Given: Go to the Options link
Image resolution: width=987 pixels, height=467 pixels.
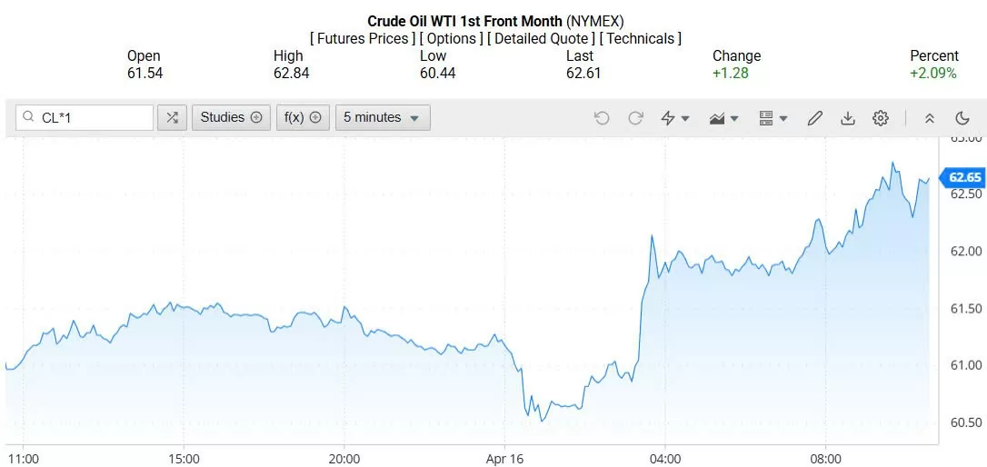Looking at the screenshot, I should pos(452,39).
